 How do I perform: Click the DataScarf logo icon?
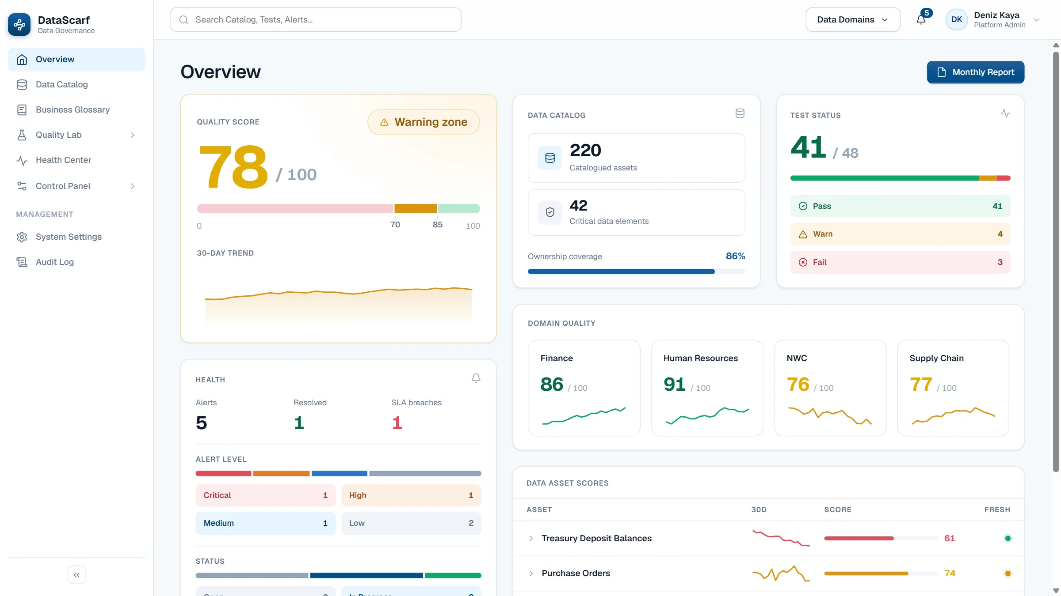click(x=19, y=25)
